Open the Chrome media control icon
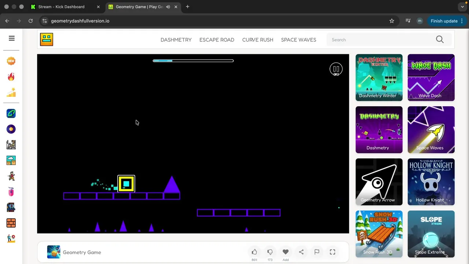469x264 pixels. coord(408,21)
